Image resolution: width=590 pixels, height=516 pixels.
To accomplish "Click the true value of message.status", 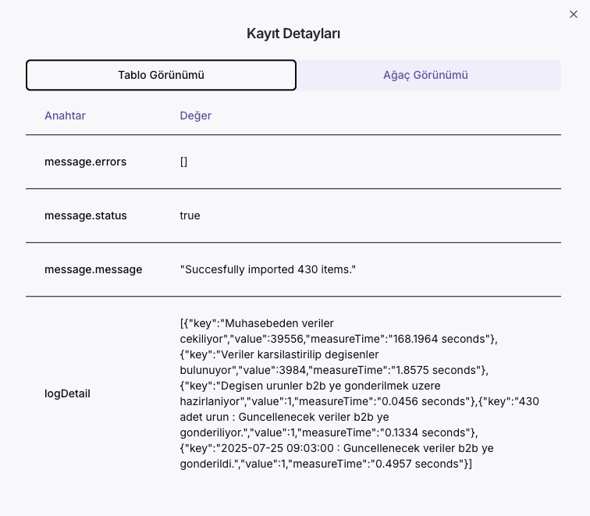I will (190, 215).
